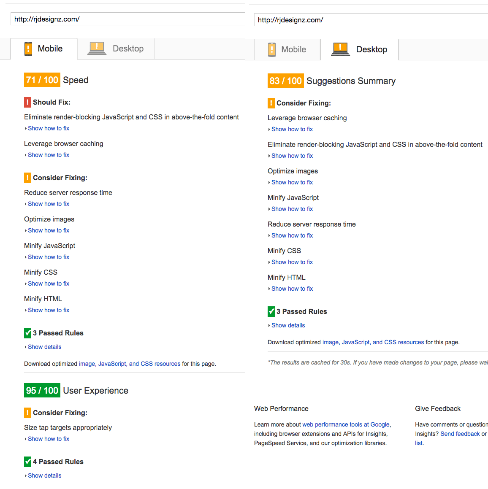Switch to the Desktop tab in left panel

(x=116, y=49)
